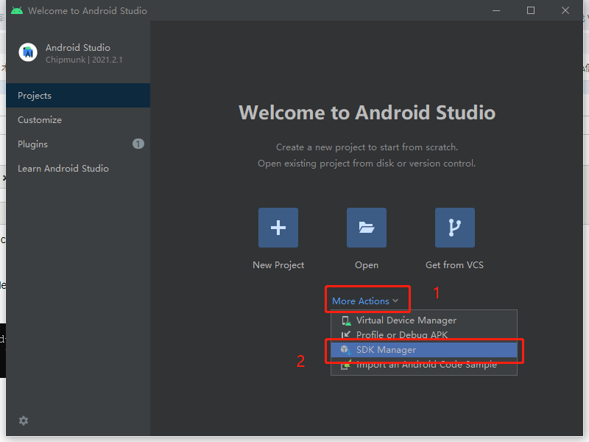Minimize the Welcome to Android Studio window
Viewport: 589px width, 442px height.
click(x=496, y=10)
